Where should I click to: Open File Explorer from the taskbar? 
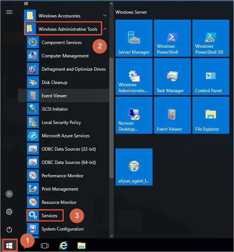pos(82,246)
